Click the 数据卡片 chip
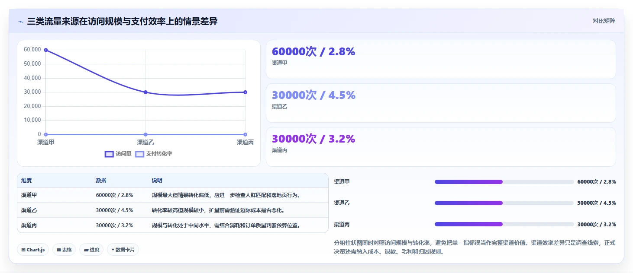This screenshot has height=273, width=633. click(123, 250)
